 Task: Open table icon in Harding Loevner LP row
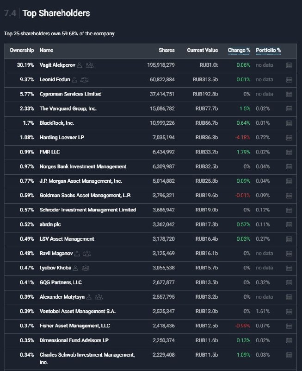tap(289, 138)
